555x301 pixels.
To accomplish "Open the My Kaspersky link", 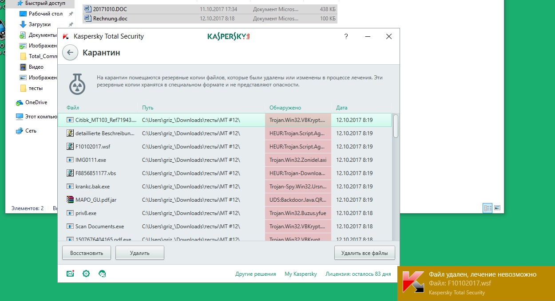I will pyautogui.click(x=301, y=274).
